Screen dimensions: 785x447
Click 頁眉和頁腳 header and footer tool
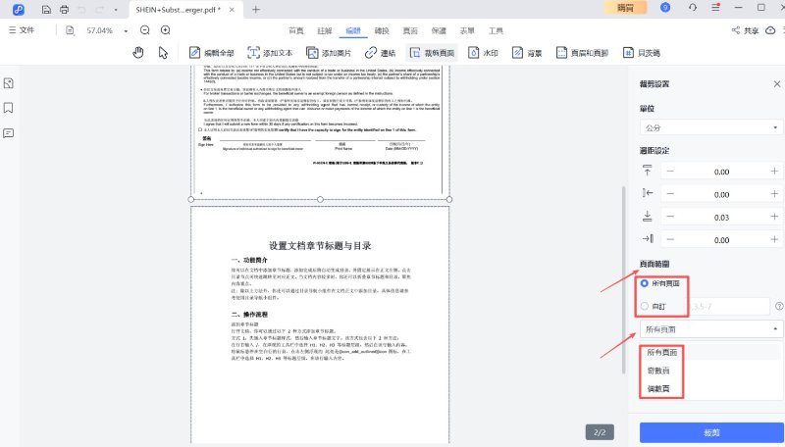tap(582, 53)
